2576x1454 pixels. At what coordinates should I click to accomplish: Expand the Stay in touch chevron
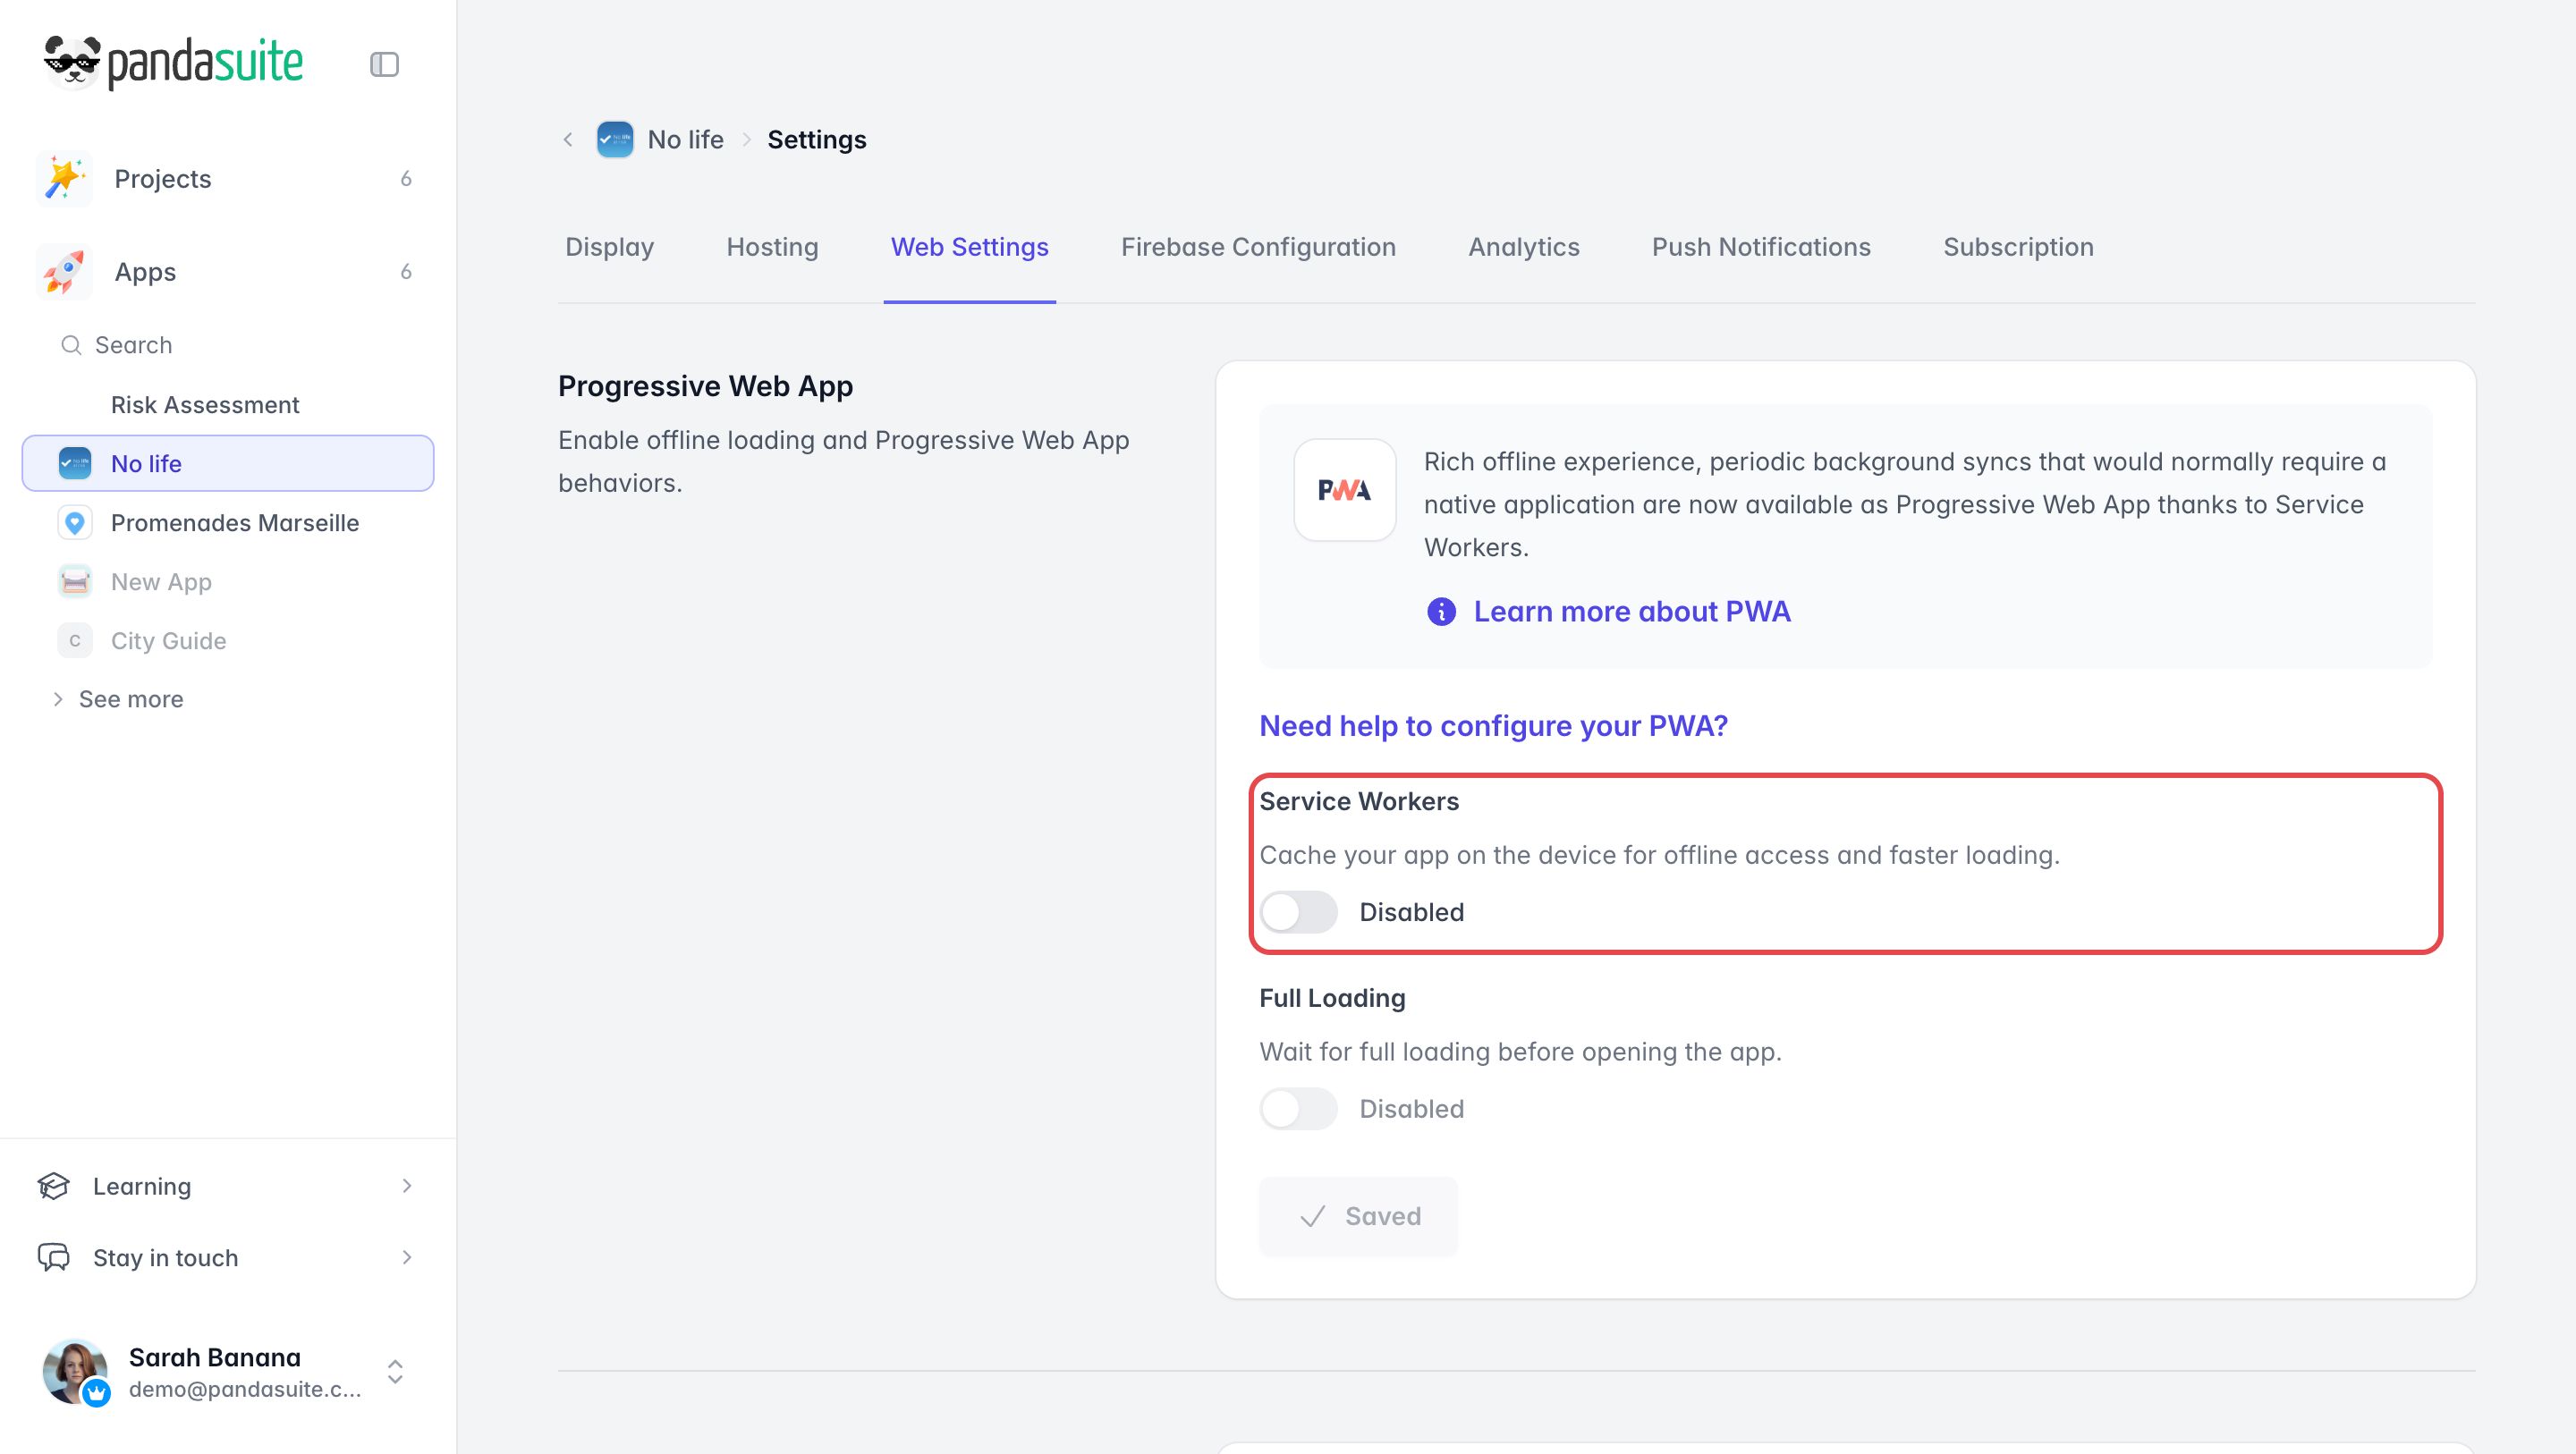406,1258
